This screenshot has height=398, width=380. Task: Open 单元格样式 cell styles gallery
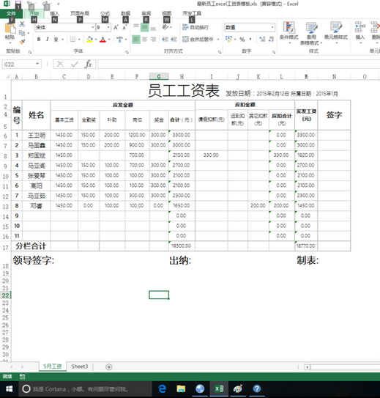tap(336, 32)
